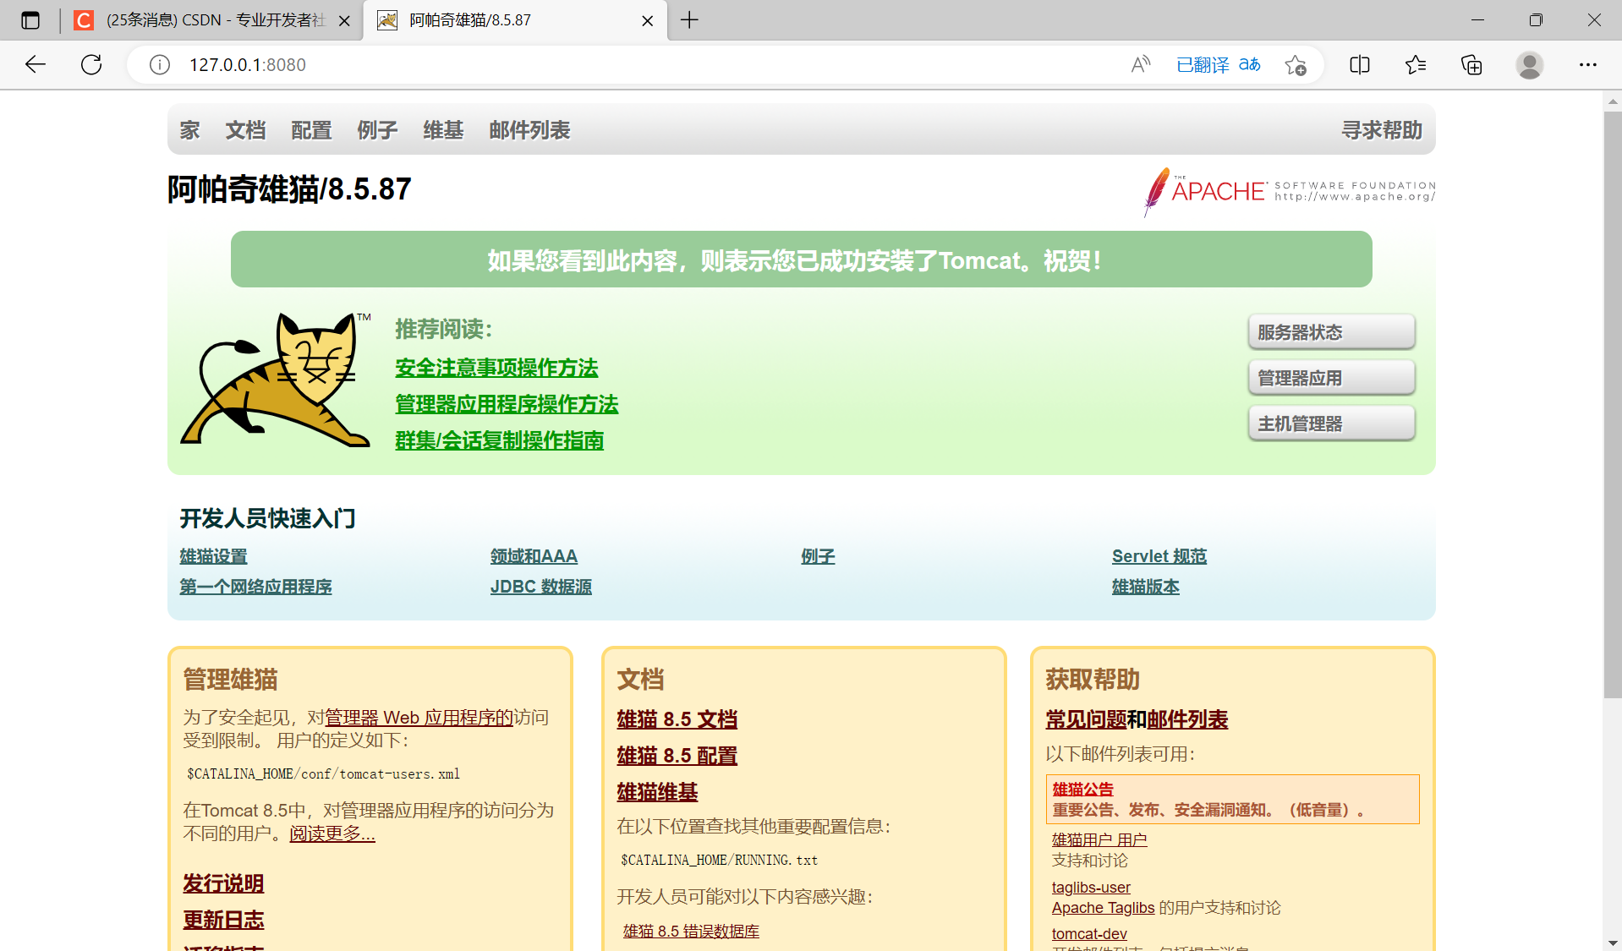Open the 管理器应用程序操作方法 link
1622x951 pixels.
tap(507, 404)
